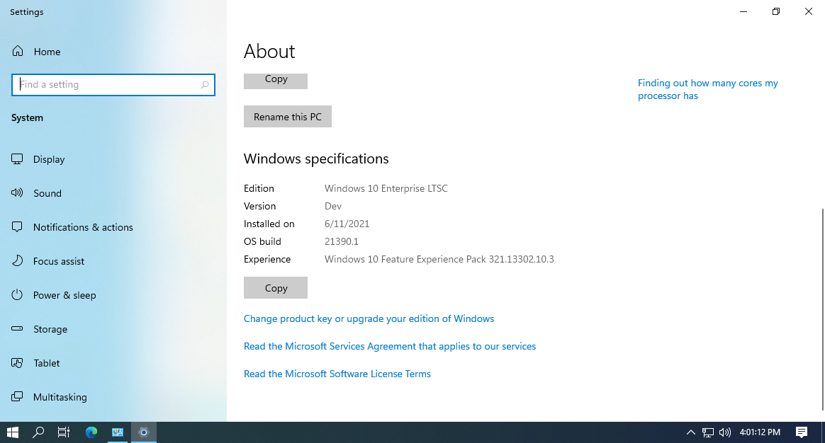
Task: Select the Installed on date 6/11/2021
Action: point(347,224)
